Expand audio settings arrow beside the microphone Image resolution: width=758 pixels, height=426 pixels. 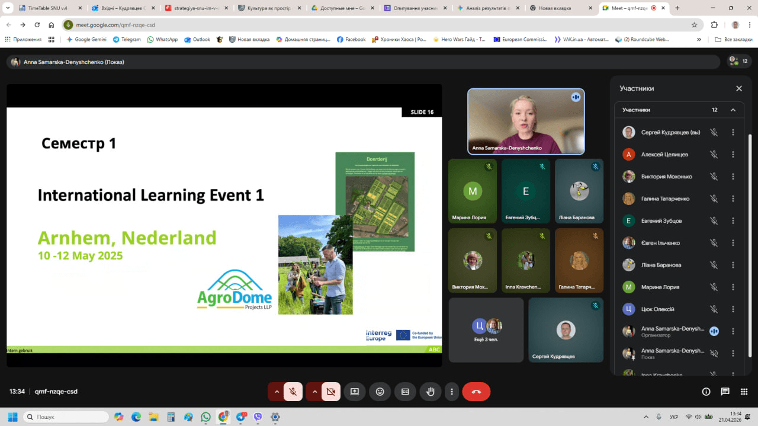276,392
